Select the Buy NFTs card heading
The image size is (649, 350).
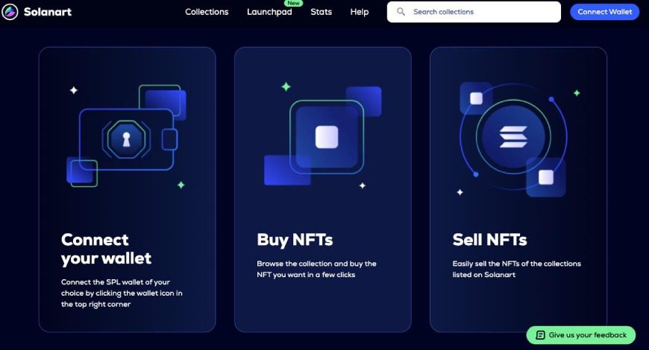pyautogui.click(x=295, y=240)
